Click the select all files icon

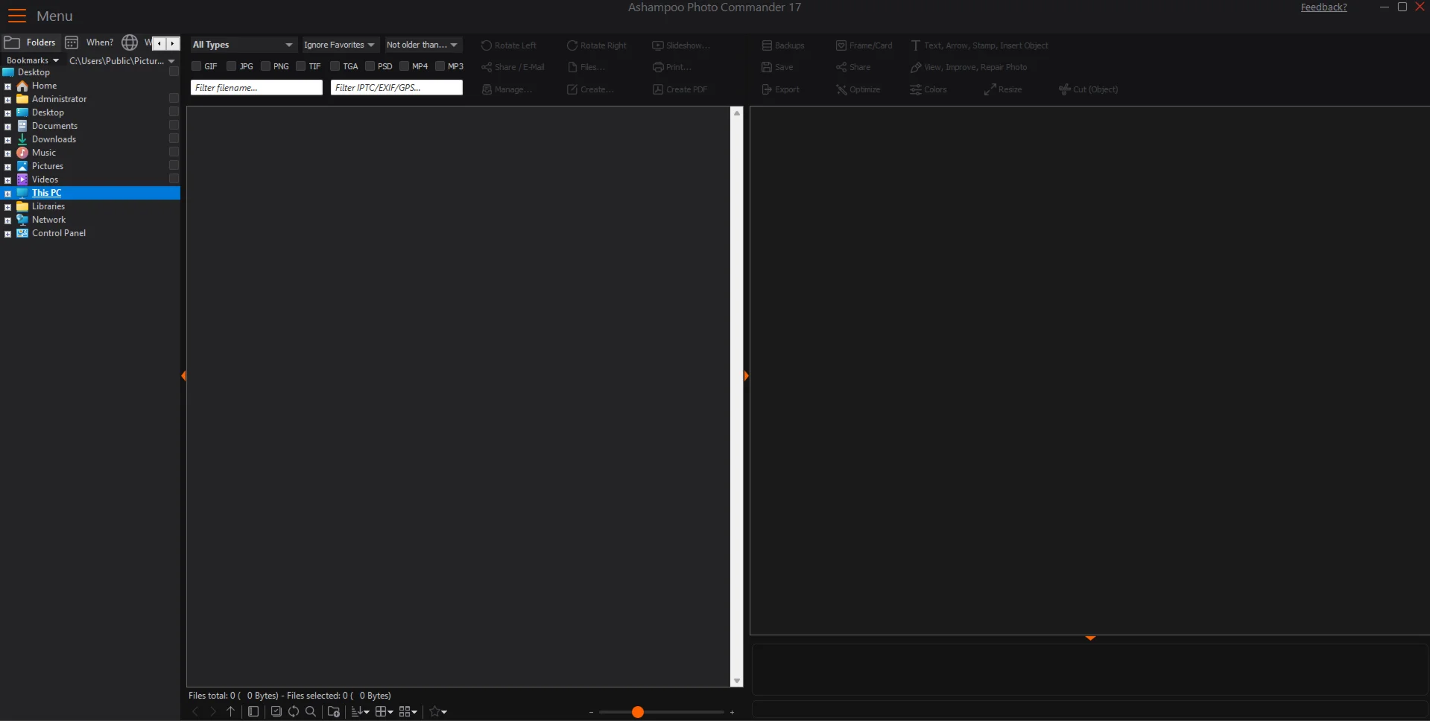click(x=276, y=711)
